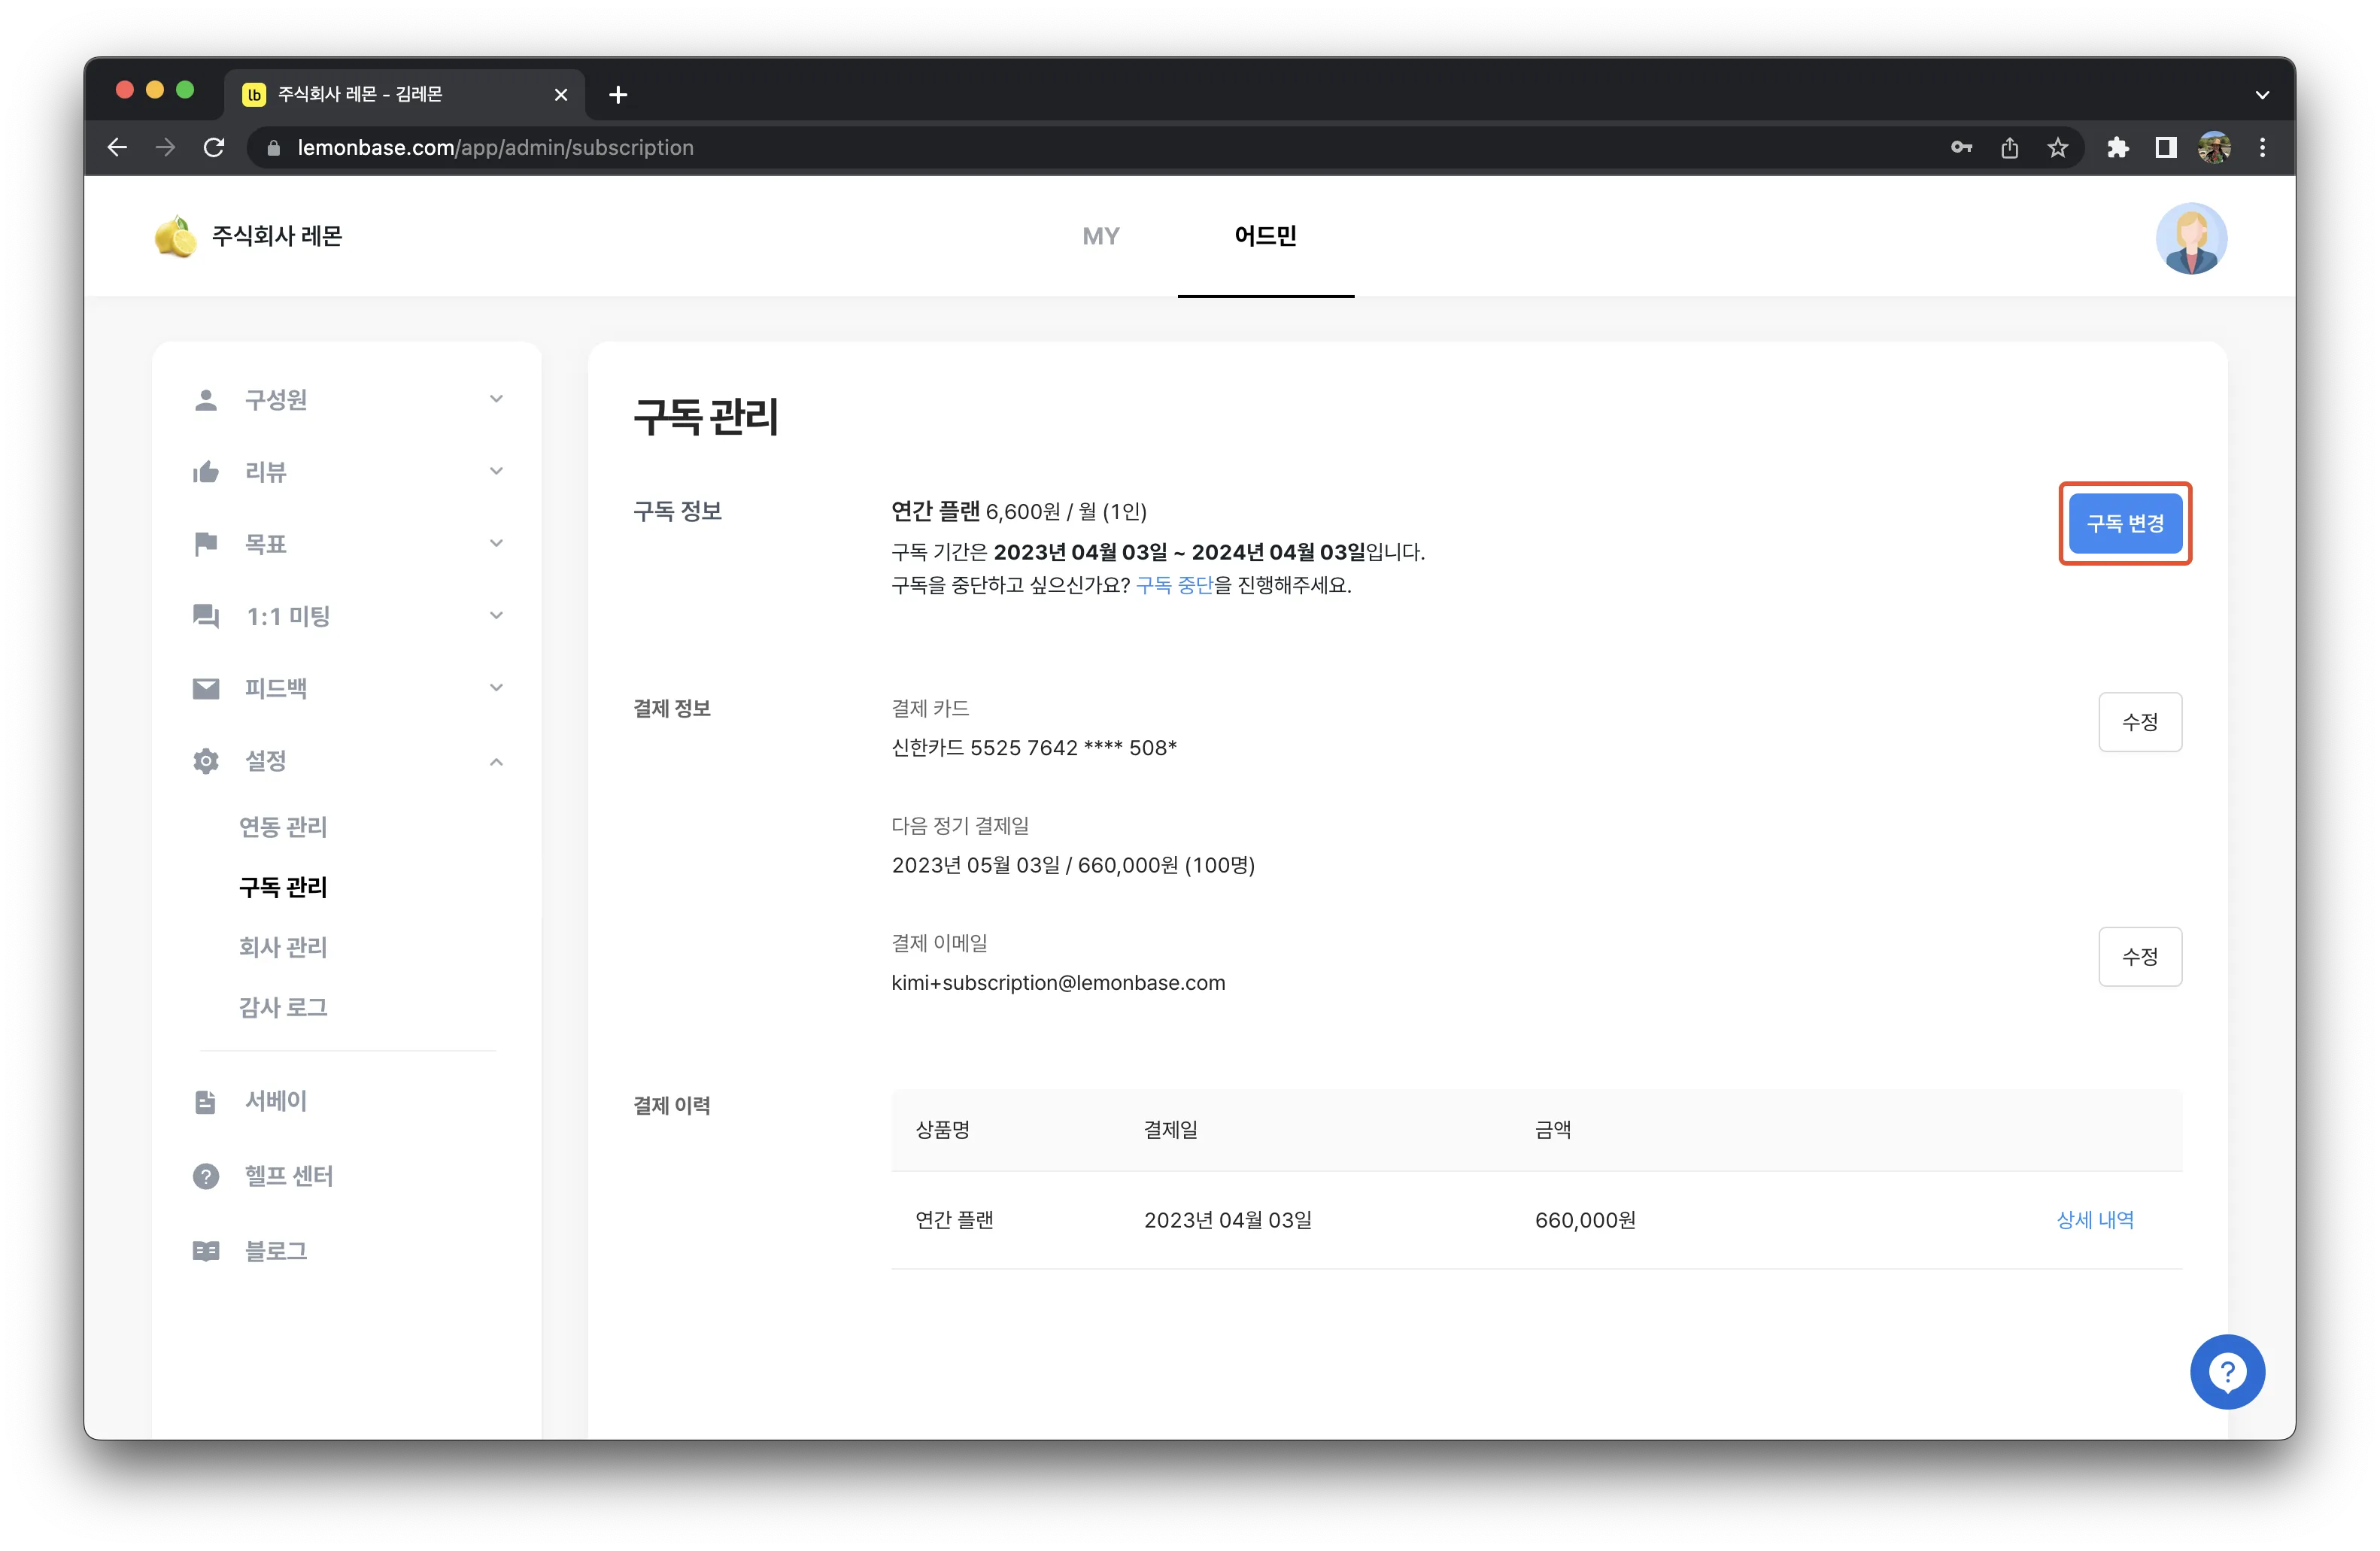Image resolution: width=2380 pixels, height=1551 pixels.
Task: Go back to previous page
Action: point(117,148)
